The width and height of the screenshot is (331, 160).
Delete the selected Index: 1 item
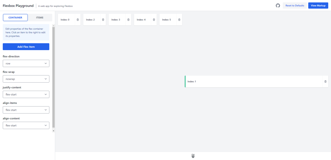(325, 82)
